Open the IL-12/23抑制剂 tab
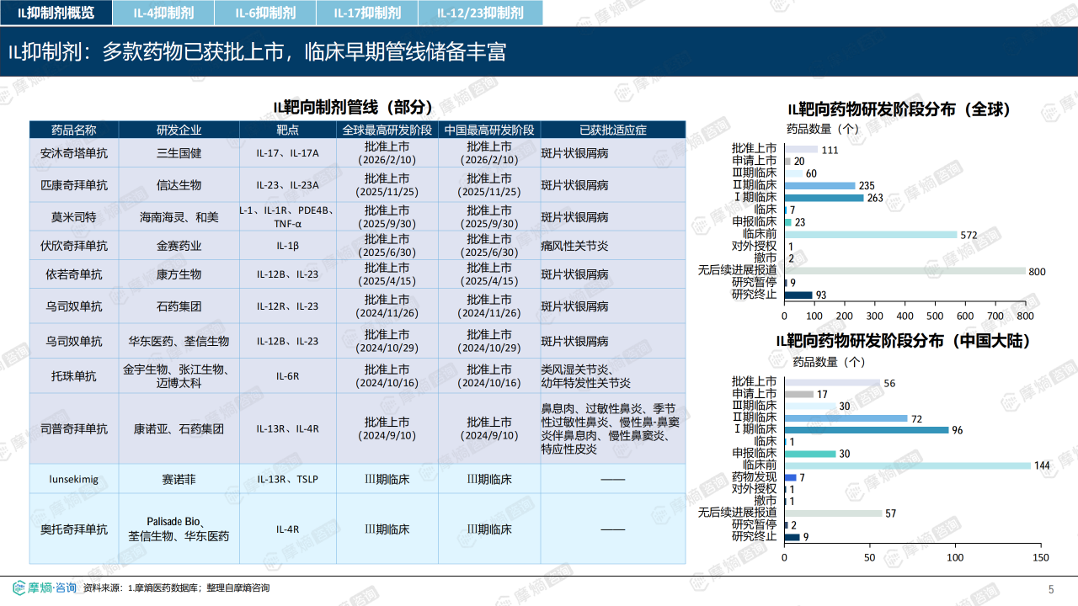1078x606 pixels. pos(480,13)
